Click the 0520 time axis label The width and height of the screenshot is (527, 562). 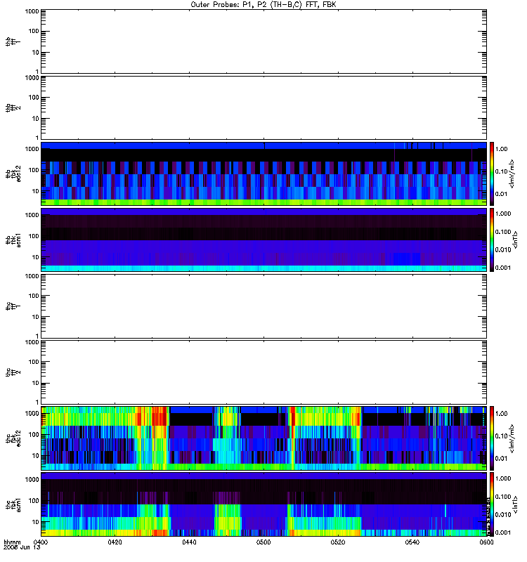click(x=338, y=542)
